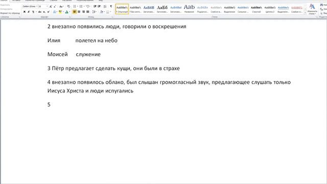Toggle bold formatting in the Font group
The image size is (327, 184).
click(x=24, y=12)
